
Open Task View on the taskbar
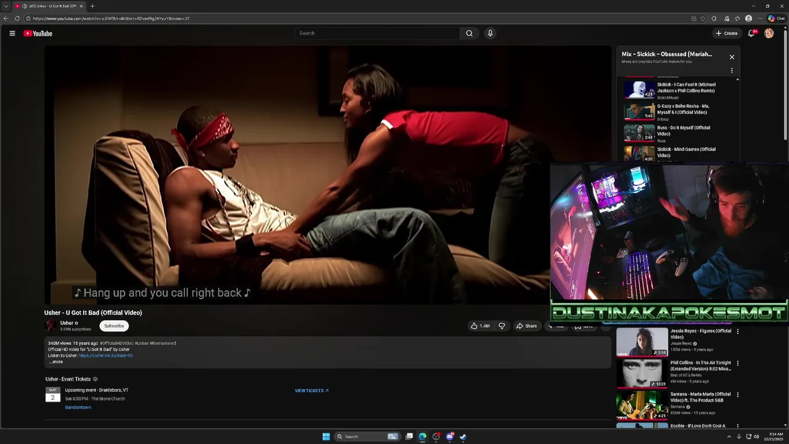[409, 437]
